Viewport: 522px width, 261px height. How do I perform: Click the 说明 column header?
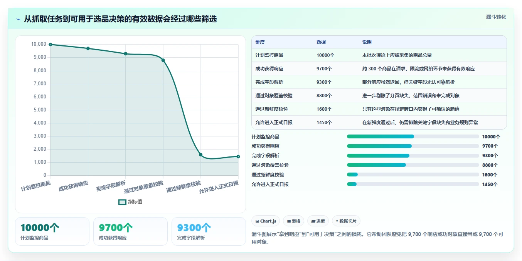(x=367, y=42)
